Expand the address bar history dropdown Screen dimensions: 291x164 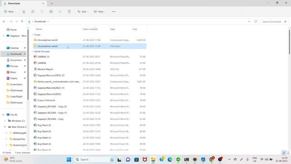tap(249, 21)
